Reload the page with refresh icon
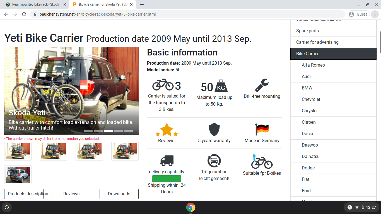The image size is (381, 214). coord(24,14)
